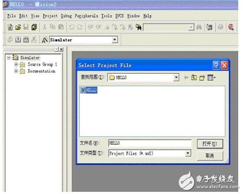
Task: Click the Rebuild all target files icon
Action: click(26, 40)
